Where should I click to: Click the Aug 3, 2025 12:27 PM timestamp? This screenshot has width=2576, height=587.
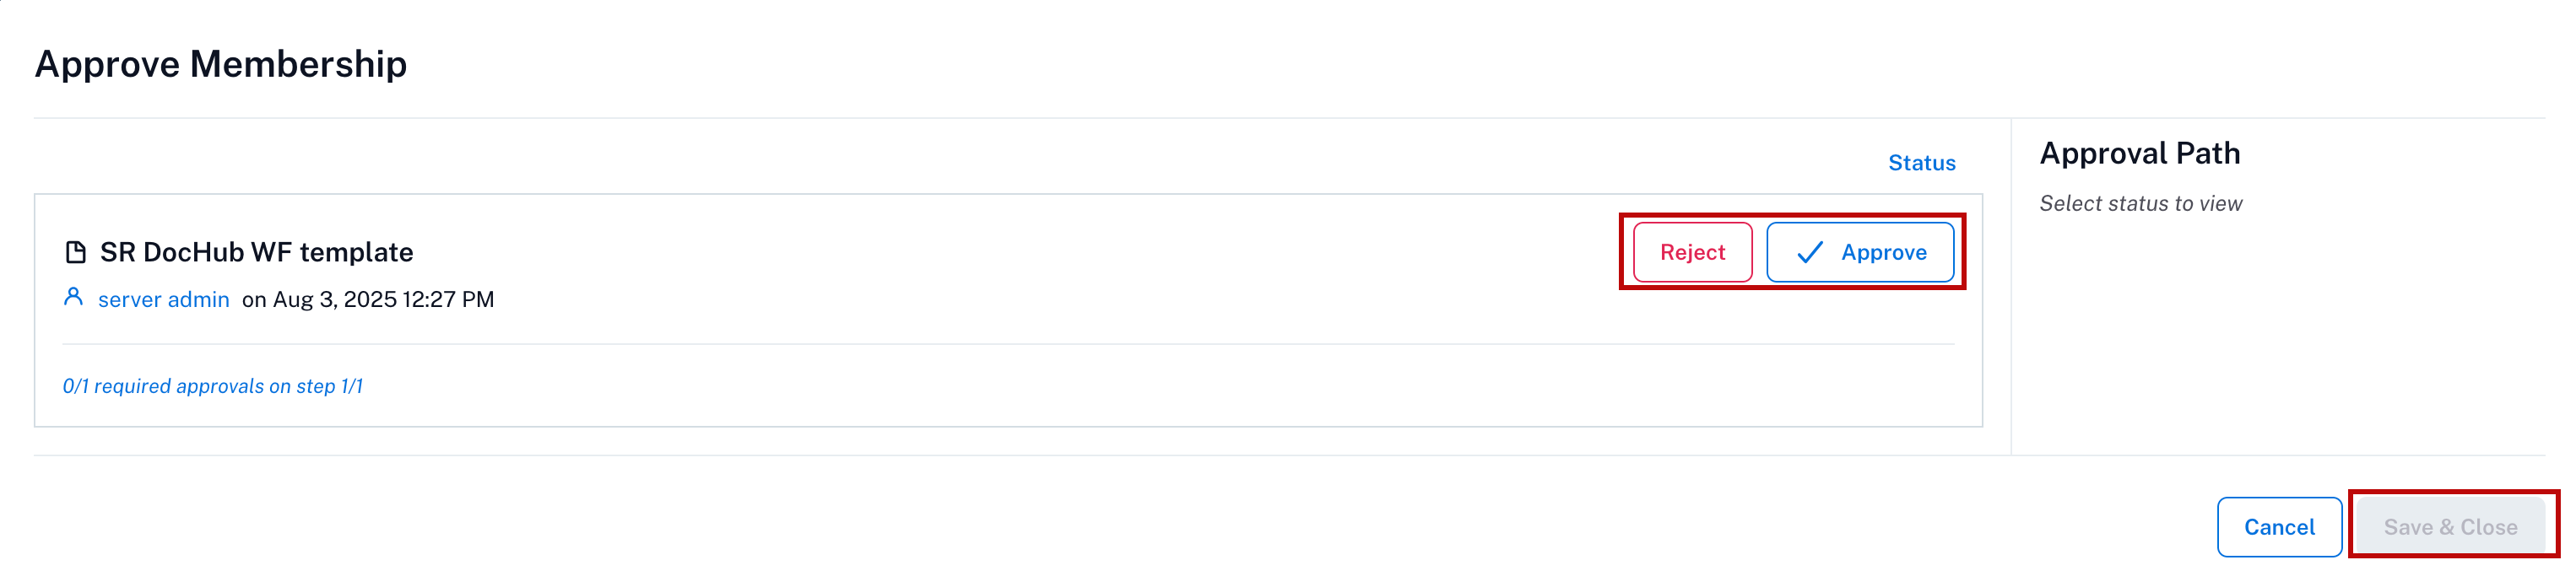point(383,299)
